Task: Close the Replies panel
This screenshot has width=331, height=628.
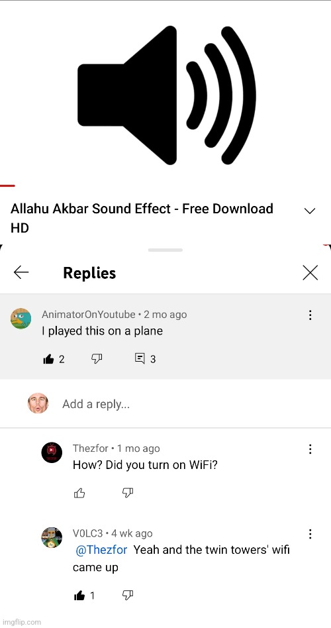Action: 310,273
